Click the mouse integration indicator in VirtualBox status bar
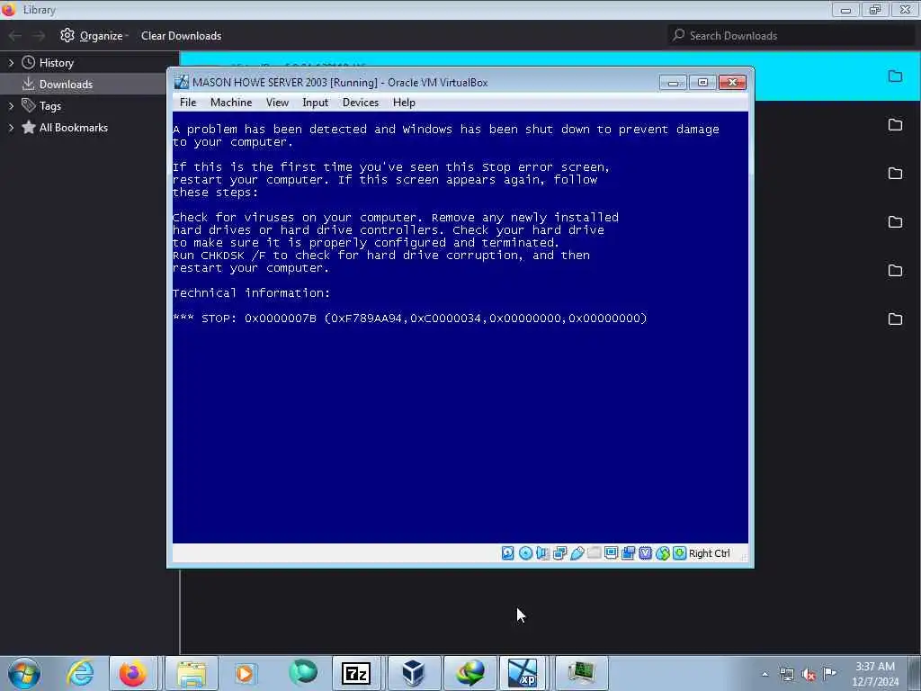921x691 pixels. pos(663,553)
